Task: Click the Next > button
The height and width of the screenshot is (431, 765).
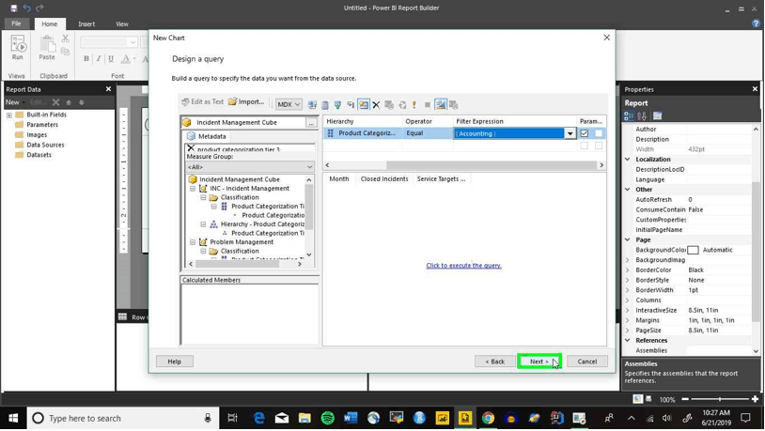Action: 539,362
